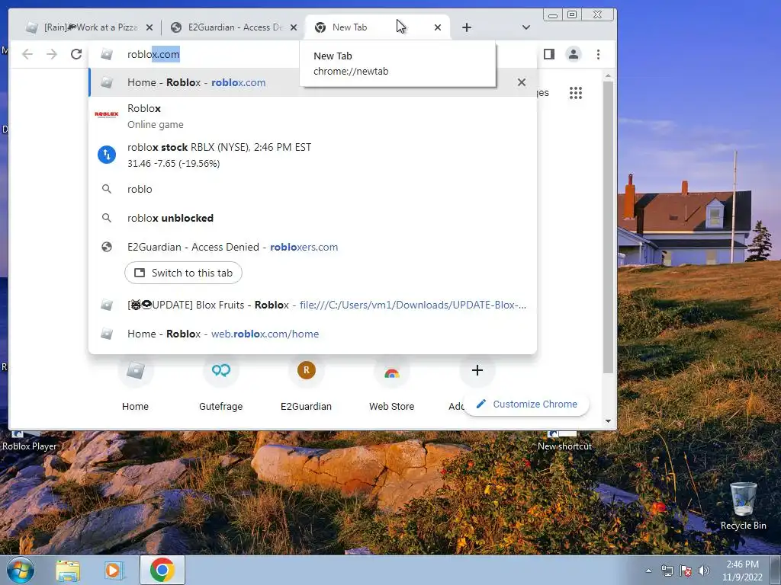Close the Work at a Pizza tab

(x=149, y=27)
